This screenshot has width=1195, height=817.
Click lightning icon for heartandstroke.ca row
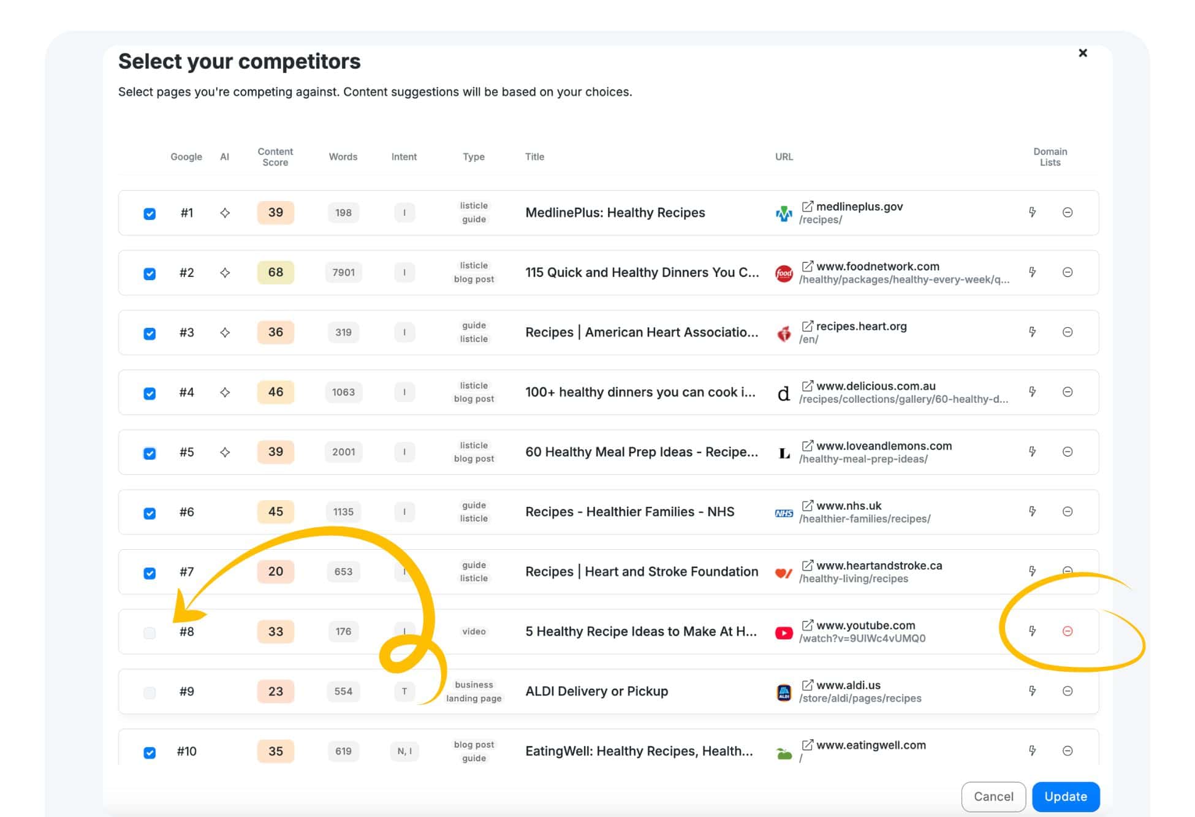[1032, 571]
